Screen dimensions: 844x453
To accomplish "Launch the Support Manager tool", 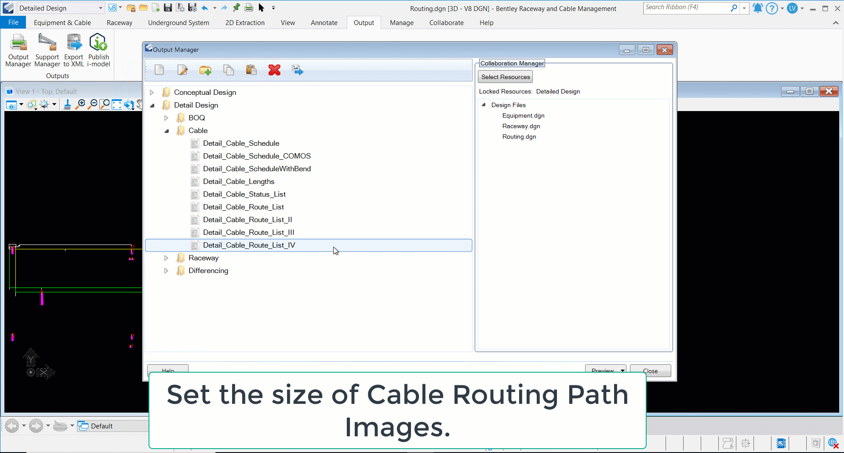I will [x=47, y=50].
